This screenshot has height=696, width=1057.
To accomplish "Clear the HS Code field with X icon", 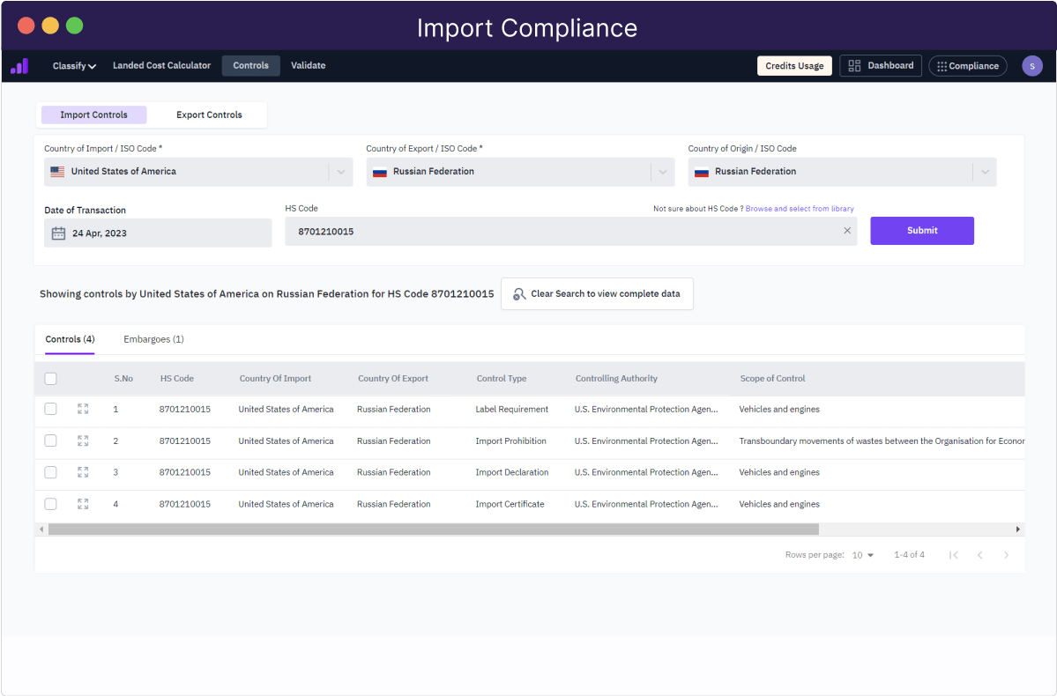I will [x=846, y=230].
